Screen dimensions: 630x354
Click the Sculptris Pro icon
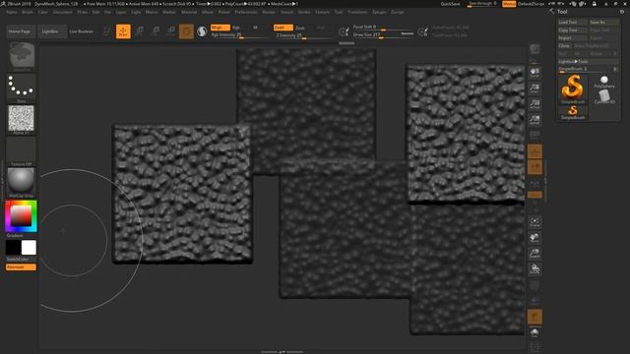202,31
